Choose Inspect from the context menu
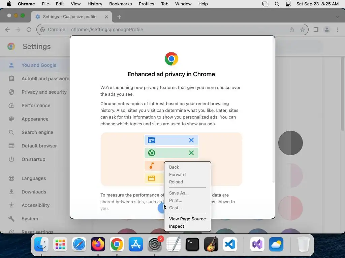 point(177,226)
